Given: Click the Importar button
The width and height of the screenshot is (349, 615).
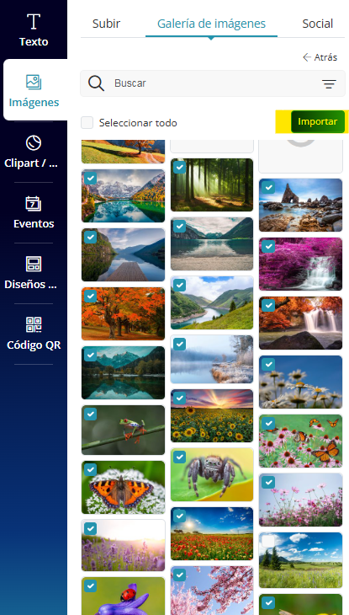Looking at the screenshot, I should tap(318, 121).
